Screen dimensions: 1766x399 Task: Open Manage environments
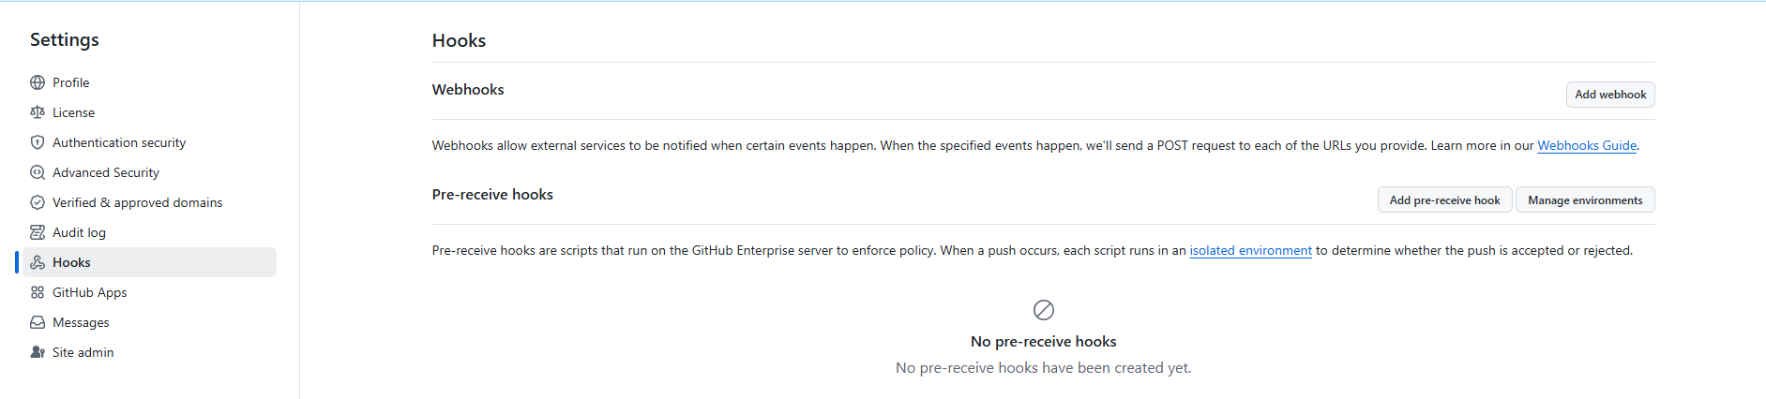pos(1585,200)
